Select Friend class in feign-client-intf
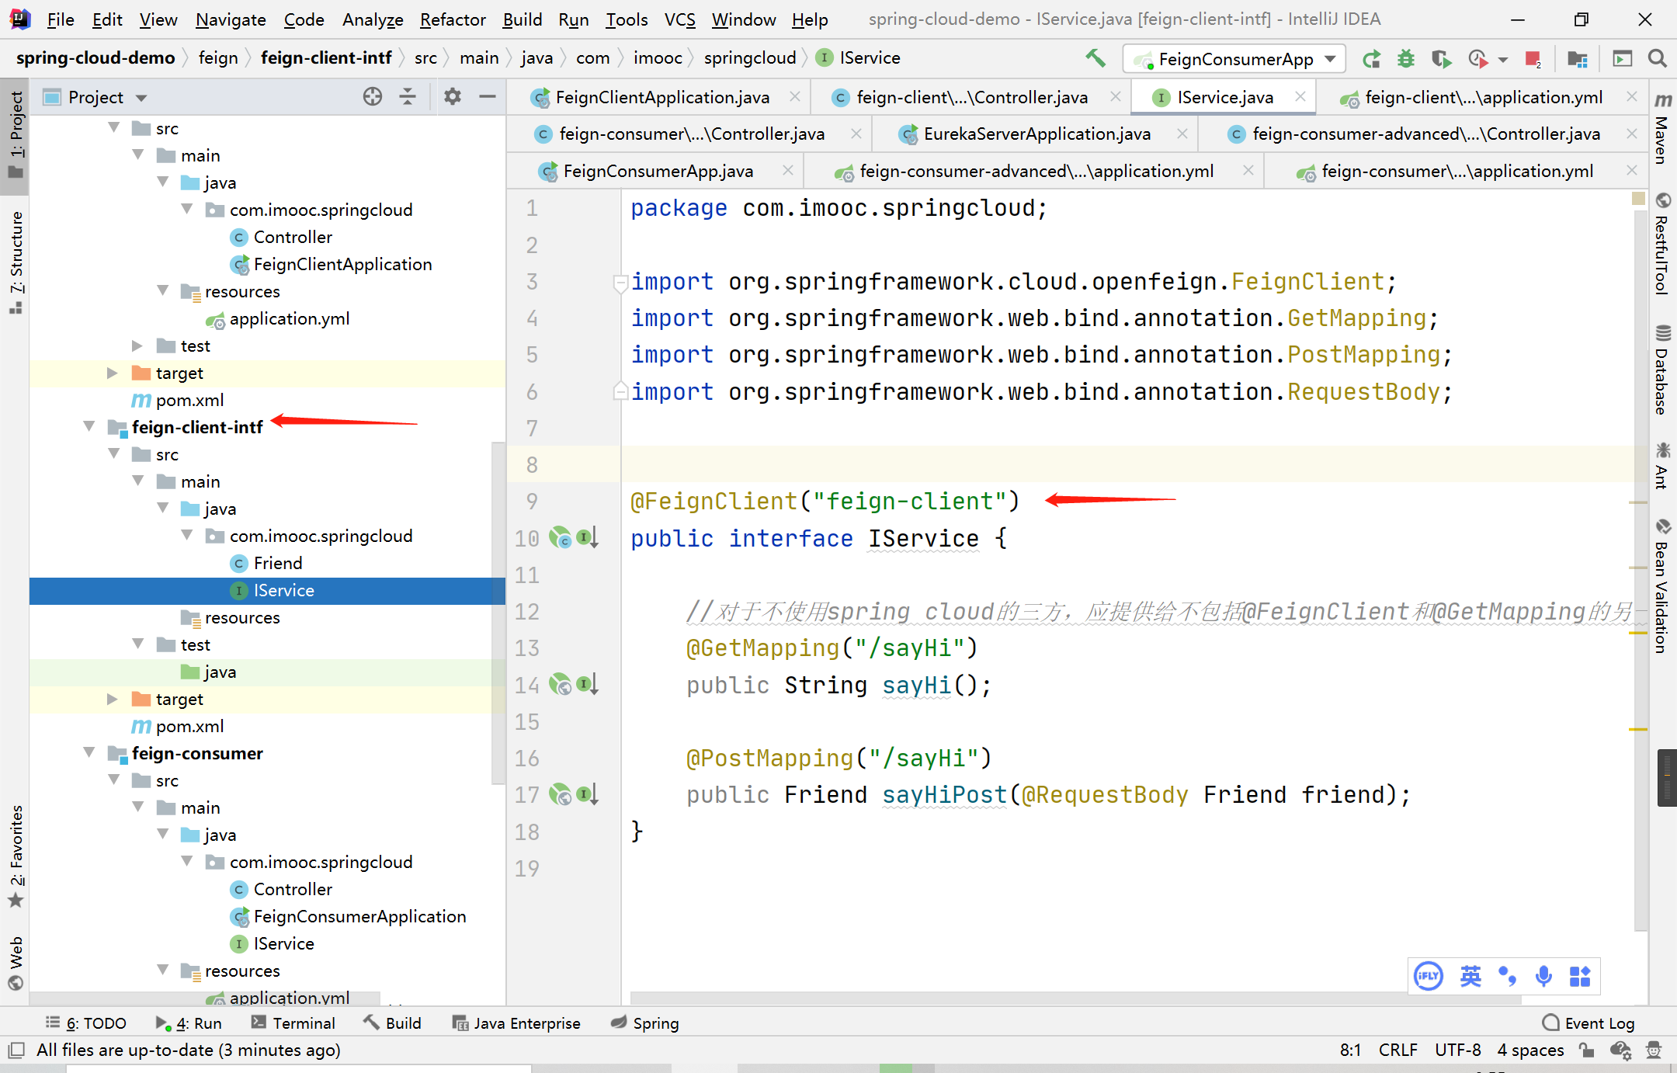This screenshot has height=1073, width=1677. [x=278, y=563]
